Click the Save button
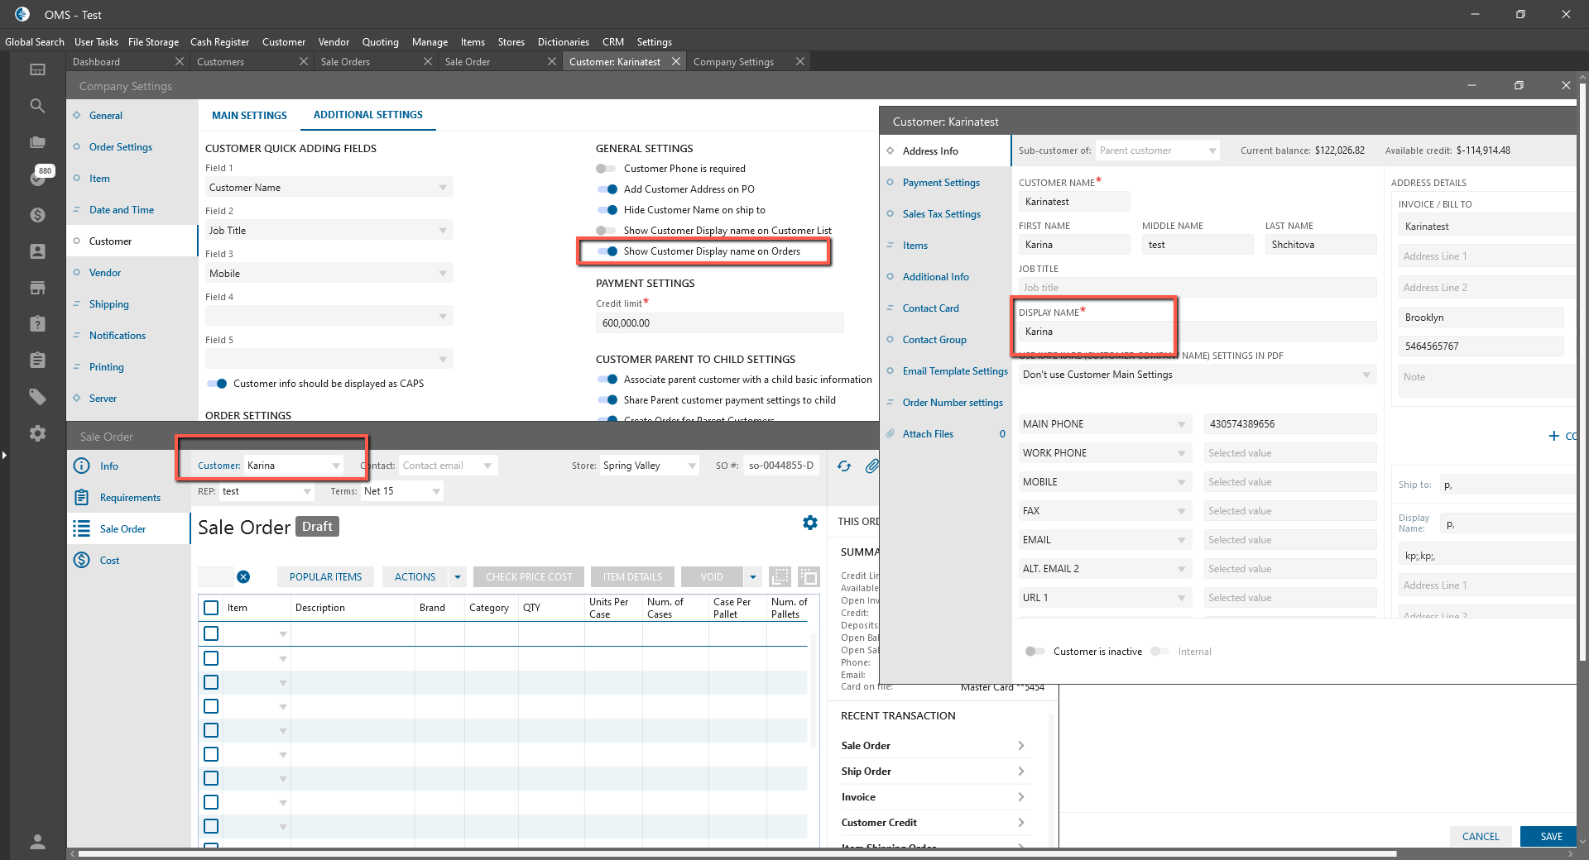 point(1550,836)
